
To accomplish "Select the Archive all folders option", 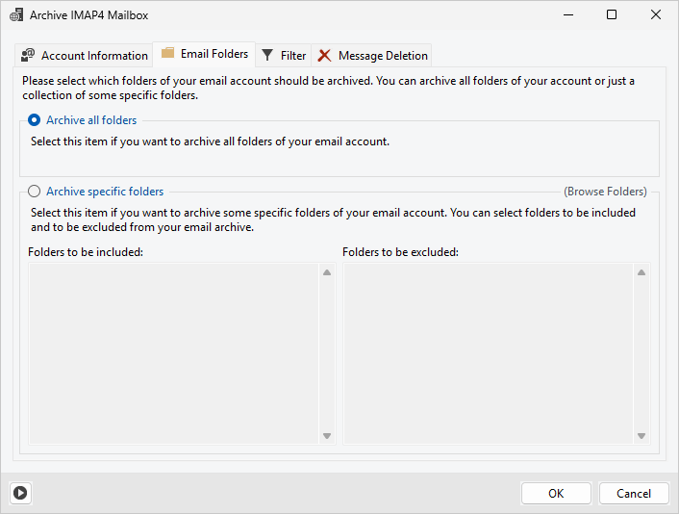I will point(35,120).
